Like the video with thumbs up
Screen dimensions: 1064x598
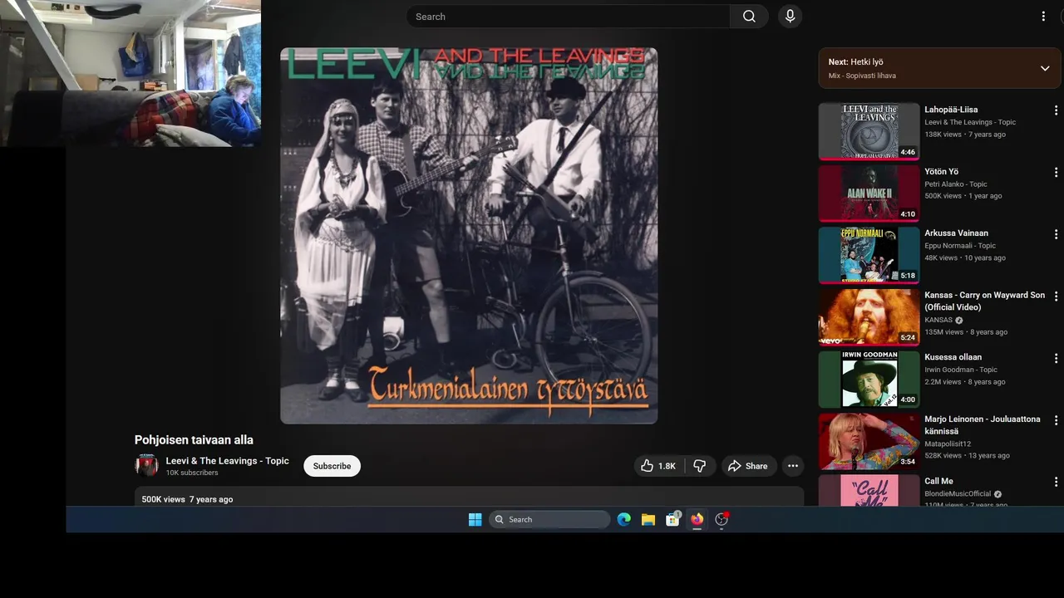658,466
